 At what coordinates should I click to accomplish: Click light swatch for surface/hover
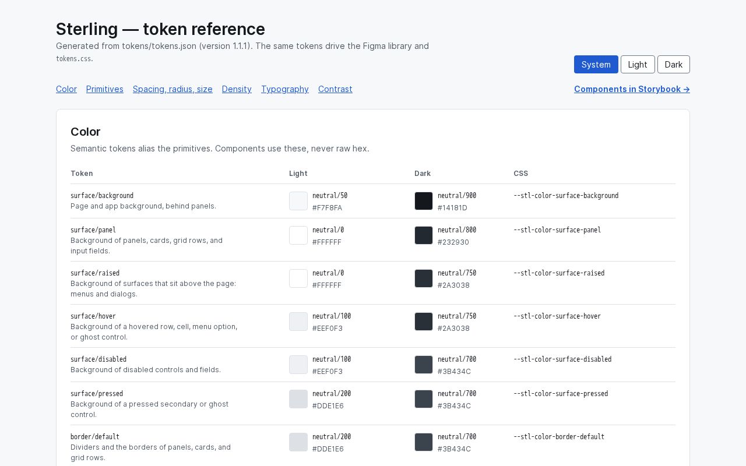point(298,322)
